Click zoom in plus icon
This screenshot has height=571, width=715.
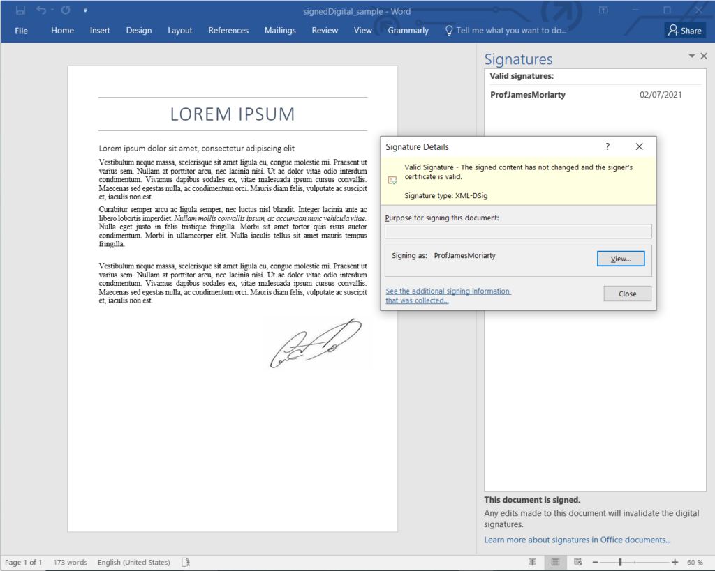point(675,562)
